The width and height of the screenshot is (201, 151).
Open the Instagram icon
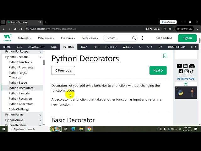pos(187,71)
